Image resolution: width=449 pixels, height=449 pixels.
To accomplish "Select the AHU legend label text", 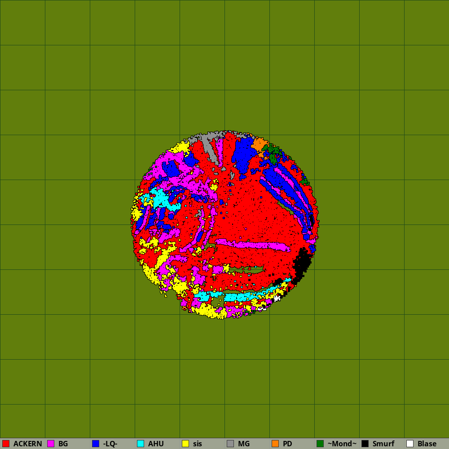I will 156,444.
